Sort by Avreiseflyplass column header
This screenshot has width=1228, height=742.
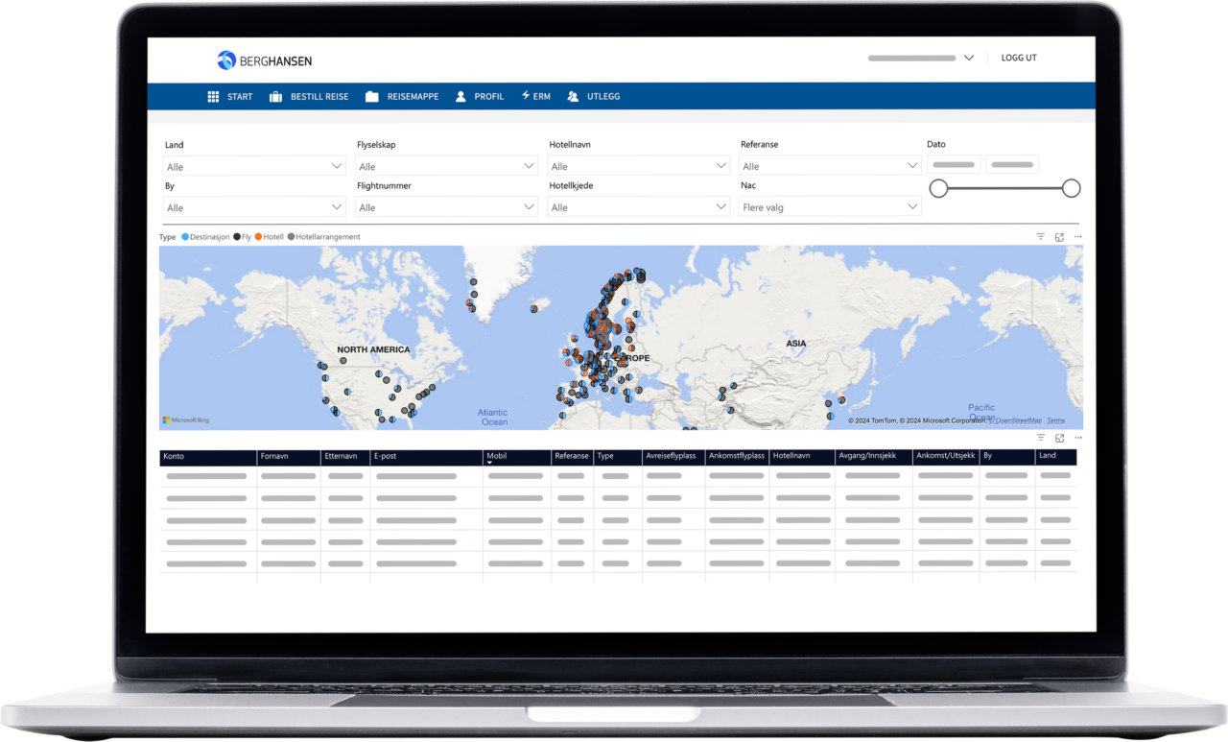[673, 458]
